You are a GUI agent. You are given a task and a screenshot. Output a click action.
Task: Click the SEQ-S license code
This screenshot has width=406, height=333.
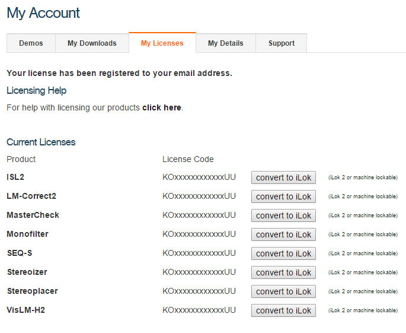tap(199, 253)
